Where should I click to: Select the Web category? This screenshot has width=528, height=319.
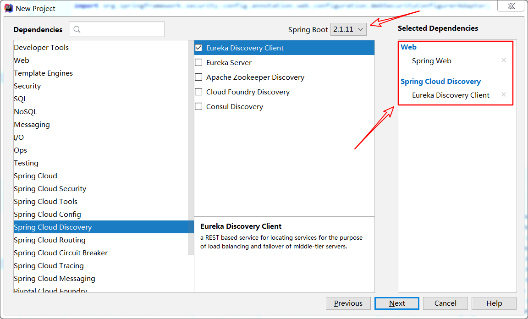tap(101, 60)
